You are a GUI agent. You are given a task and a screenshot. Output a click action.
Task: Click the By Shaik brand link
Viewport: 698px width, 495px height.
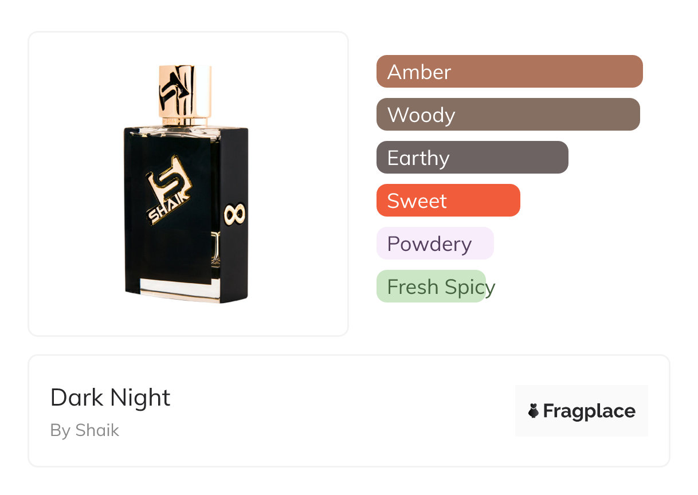point(85,430)
